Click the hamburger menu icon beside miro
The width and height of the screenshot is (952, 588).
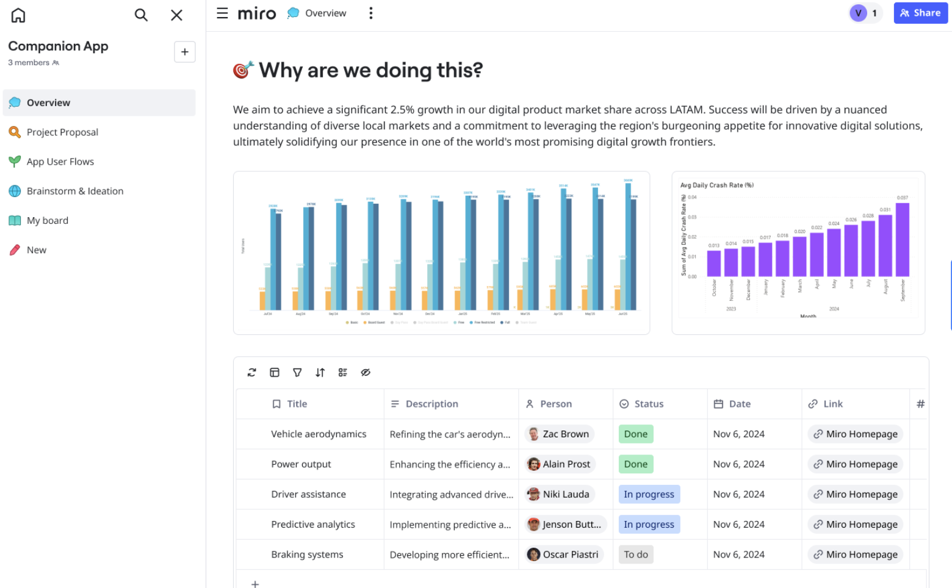222,13
